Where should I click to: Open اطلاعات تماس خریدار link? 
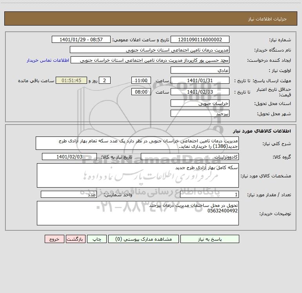(x=48, y=60)
